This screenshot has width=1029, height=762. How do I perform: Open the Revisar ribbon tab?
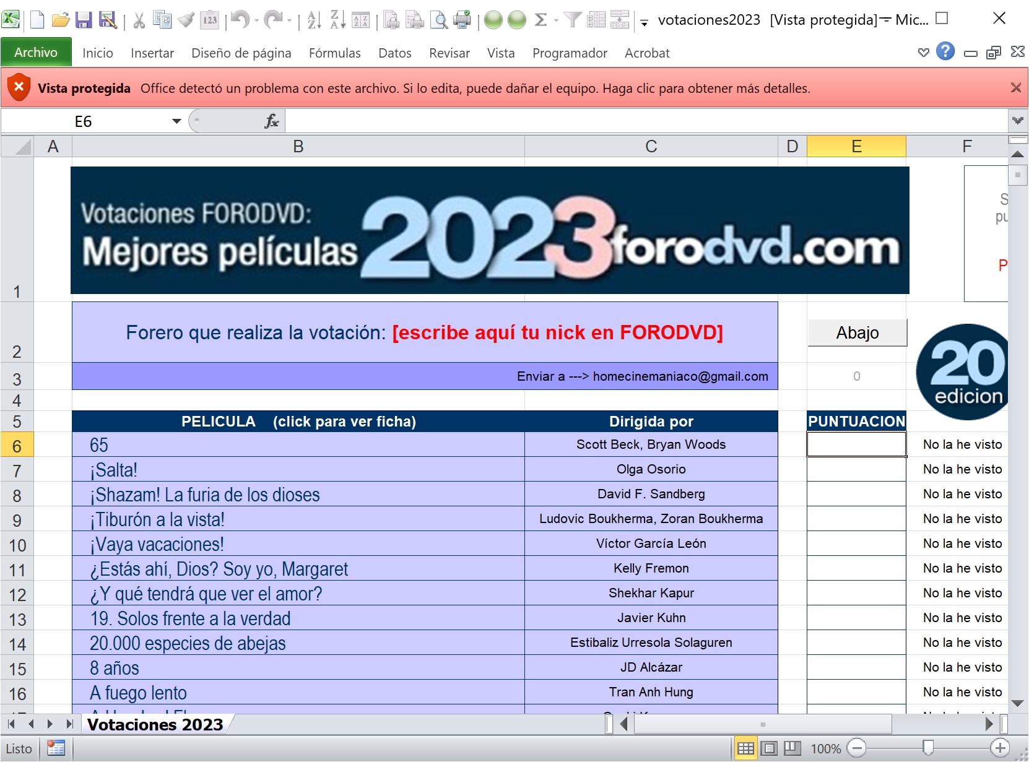(449, 53)
